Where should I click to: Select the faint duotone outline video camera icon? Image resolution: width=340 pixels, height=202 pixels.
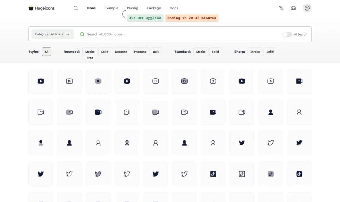tap(127, 112)
